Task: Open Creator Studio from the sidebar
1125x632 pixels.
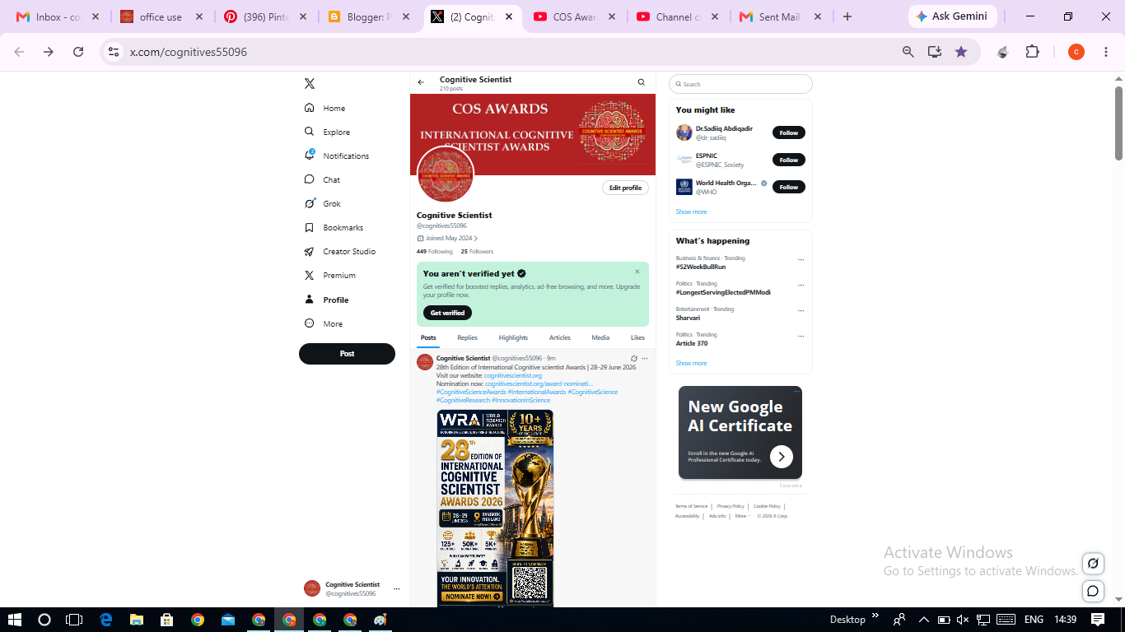Action: click(x=339, y=251)
